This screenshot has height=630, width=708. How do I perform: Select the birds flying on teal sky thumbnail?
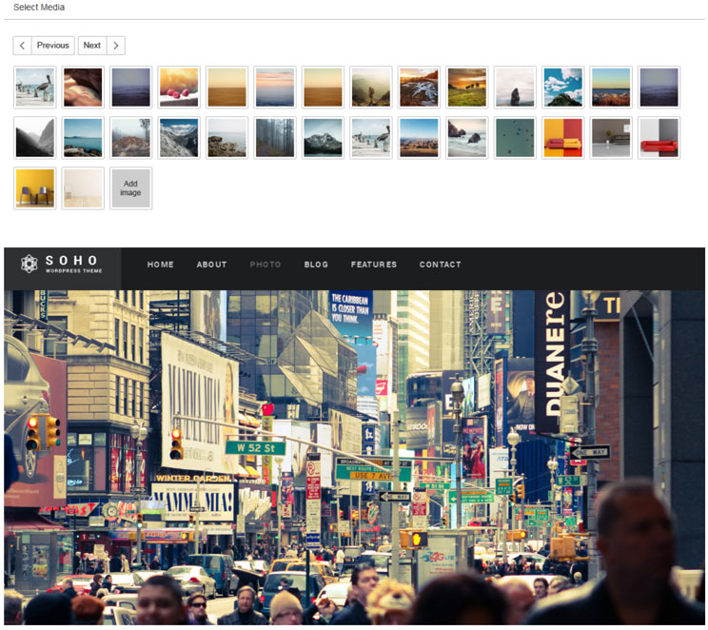[515, 138]
